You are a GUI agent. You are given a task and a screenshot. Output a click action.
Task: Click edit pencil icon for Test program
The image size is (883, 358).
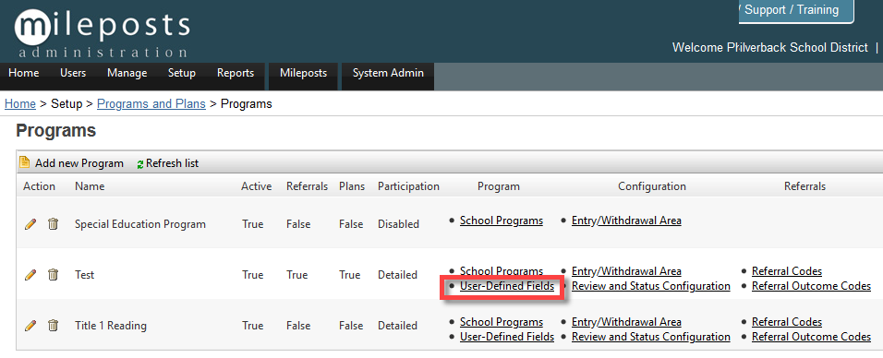pyautogui.click(x=30, y=275)
